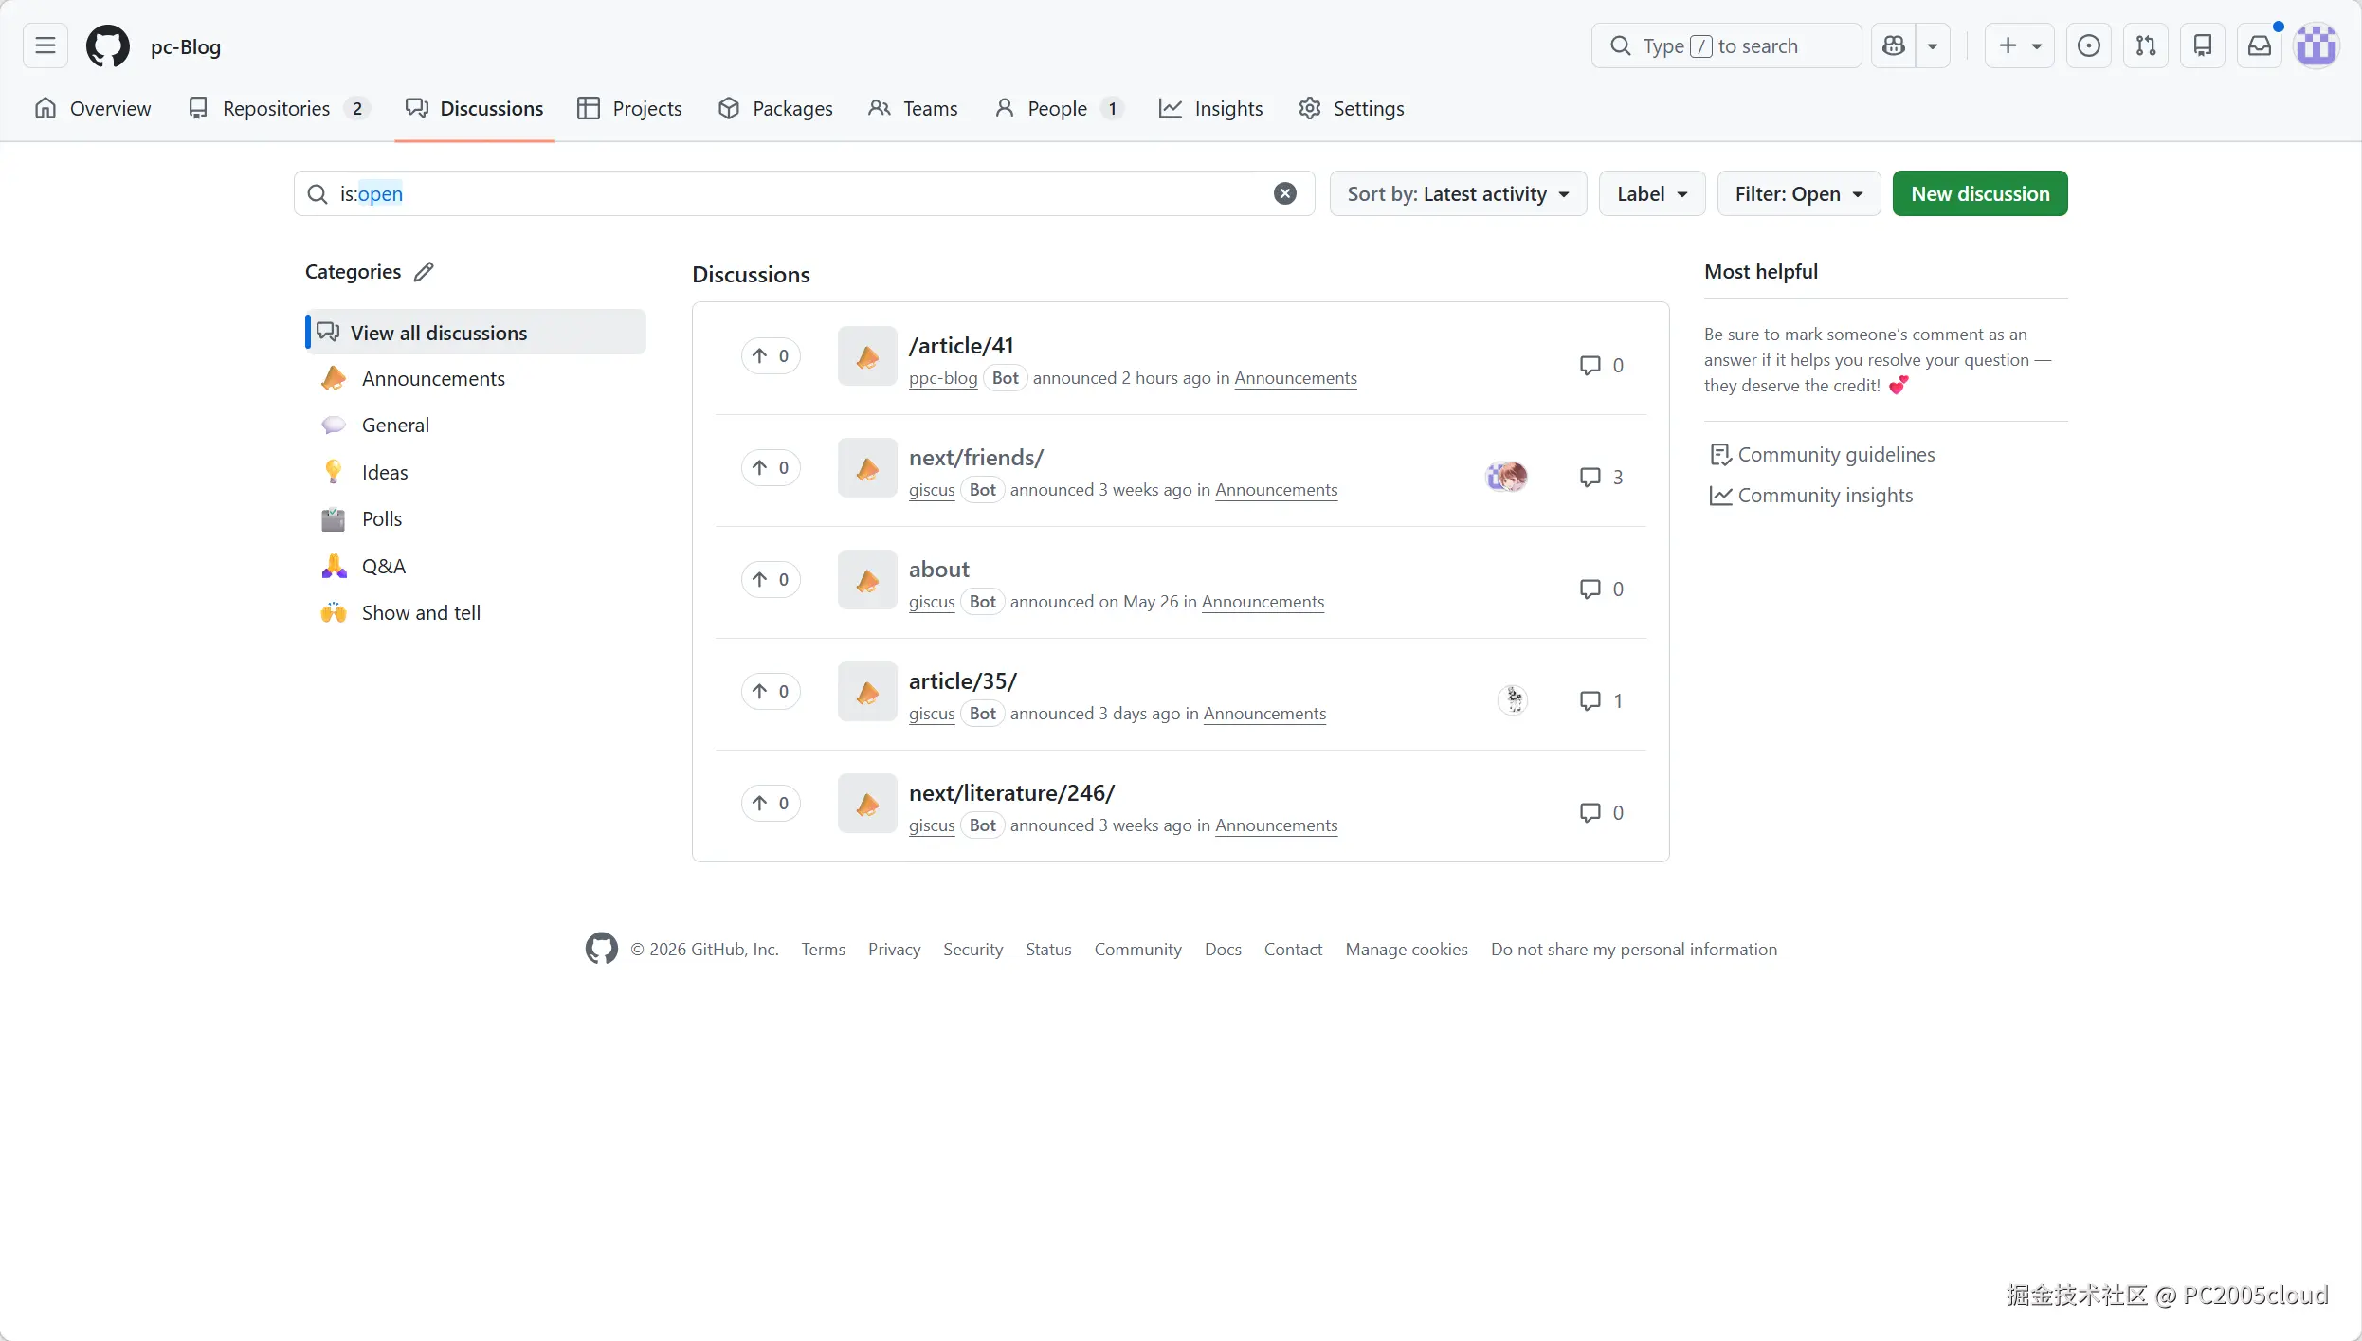
Task: Open the /article/41 discussion
Action: pos(961,345)
